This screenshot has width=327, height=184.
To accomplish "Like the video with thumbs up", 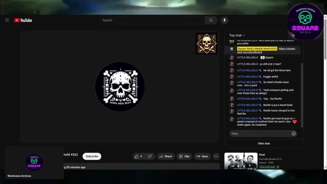I will pos(138,156).
